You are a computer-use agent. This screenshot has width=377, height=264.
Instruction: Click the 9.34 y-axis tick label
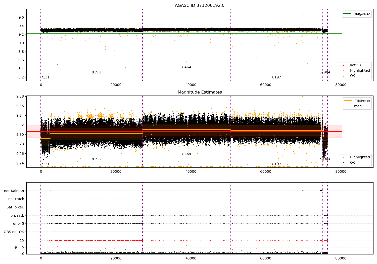click(20, 115)
